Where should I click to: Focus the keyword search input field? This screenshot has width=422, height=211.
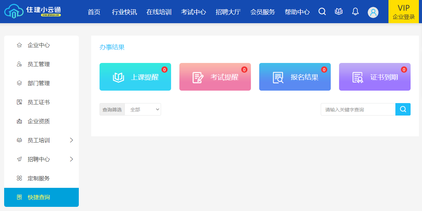coord(358,109)
